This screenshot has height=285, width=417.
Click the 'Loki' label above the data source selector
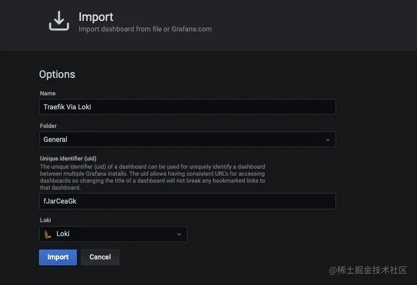click(46, 220)
